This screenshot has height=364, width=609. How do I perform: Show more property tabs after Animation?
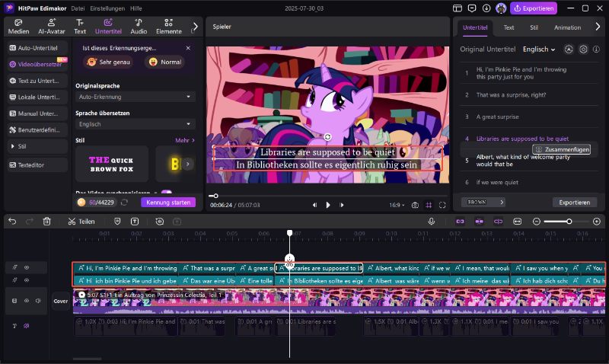598,27
